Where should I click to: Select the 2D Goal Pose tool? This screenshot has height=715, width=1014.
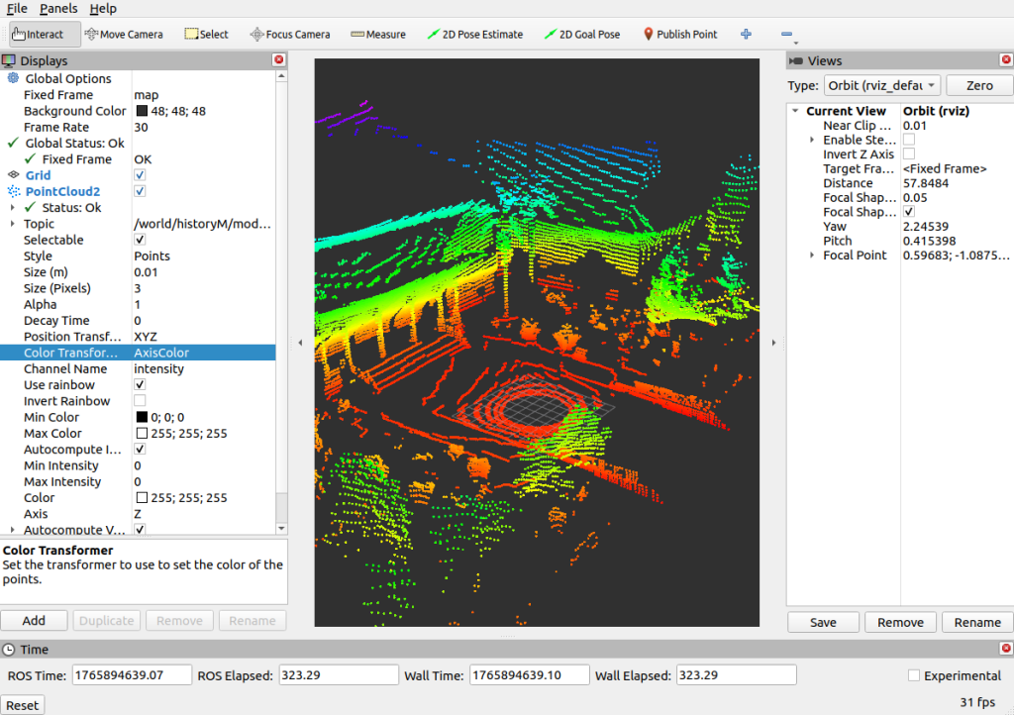point(581,34)
